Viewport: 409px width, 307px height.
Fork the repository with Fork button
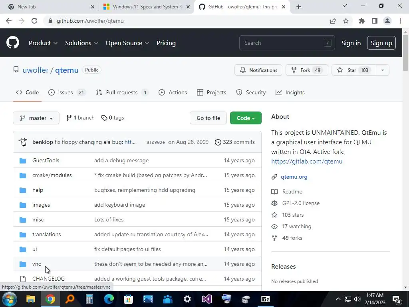pos(307,70)
